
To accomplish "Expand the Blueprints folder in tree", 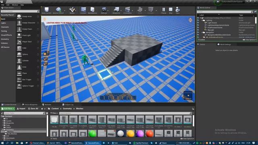I will (x=3, y=123).
